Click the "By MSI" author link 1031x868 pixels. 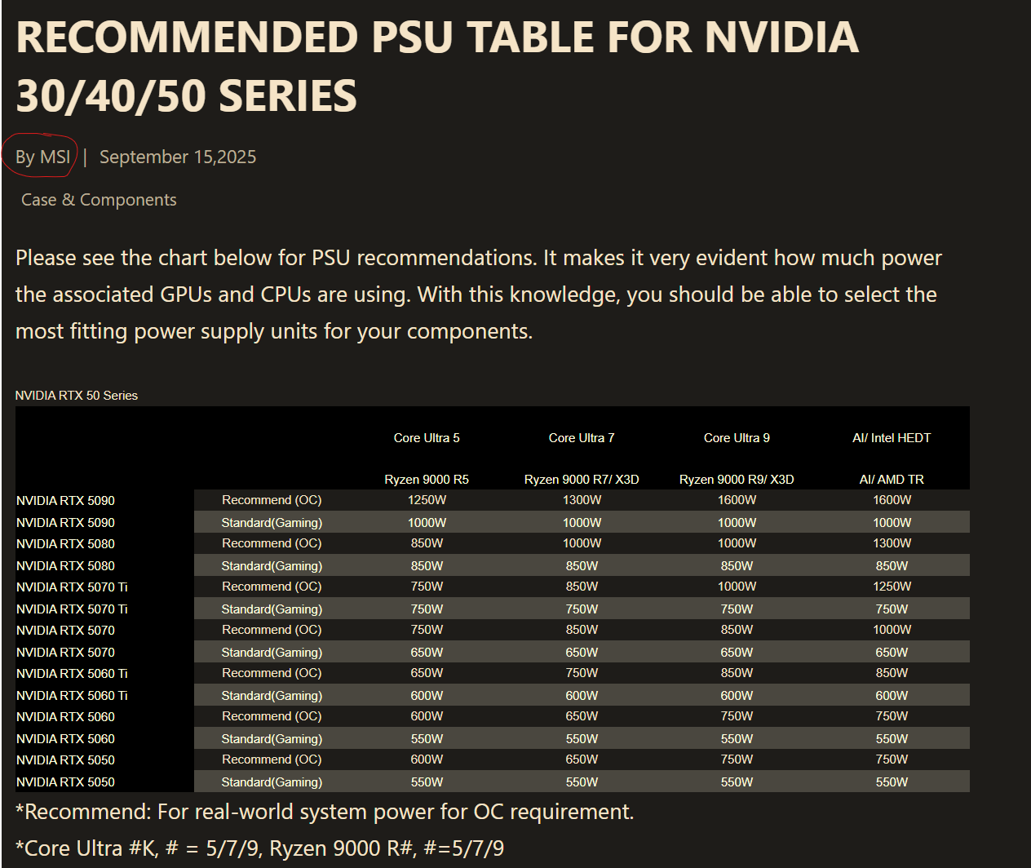click(x=43, y=157)
